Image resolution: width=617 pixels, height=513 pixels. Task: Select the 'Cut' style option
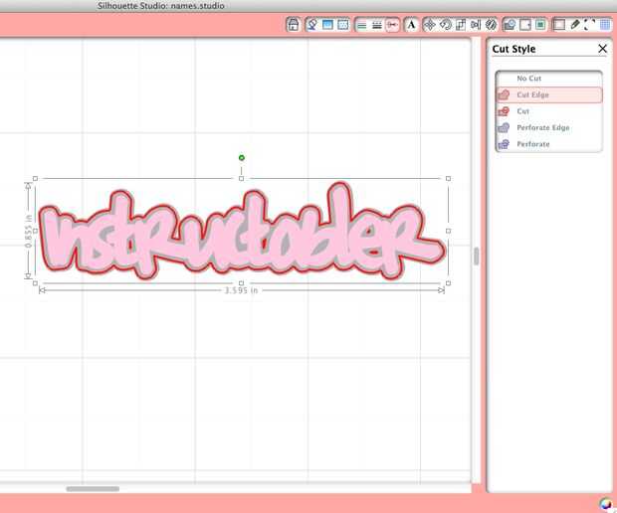(x=549, y=111)
